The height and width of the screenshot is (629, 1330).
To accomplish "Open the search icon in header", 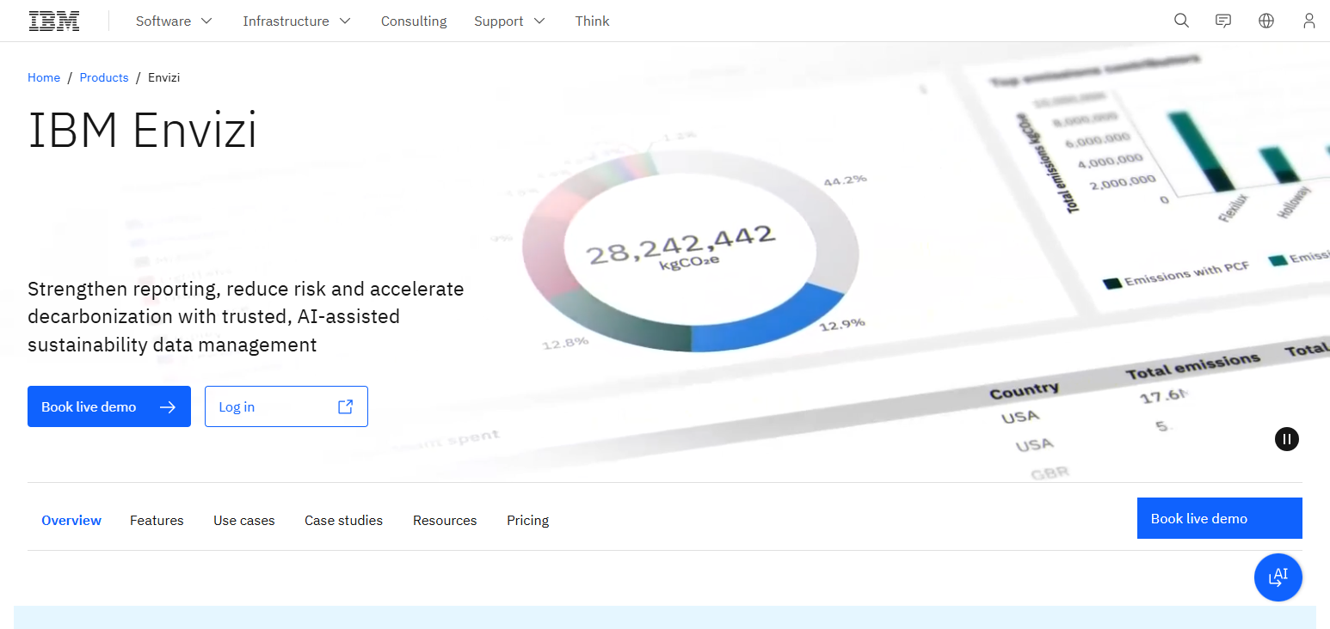I will (x=1182, y=21).
